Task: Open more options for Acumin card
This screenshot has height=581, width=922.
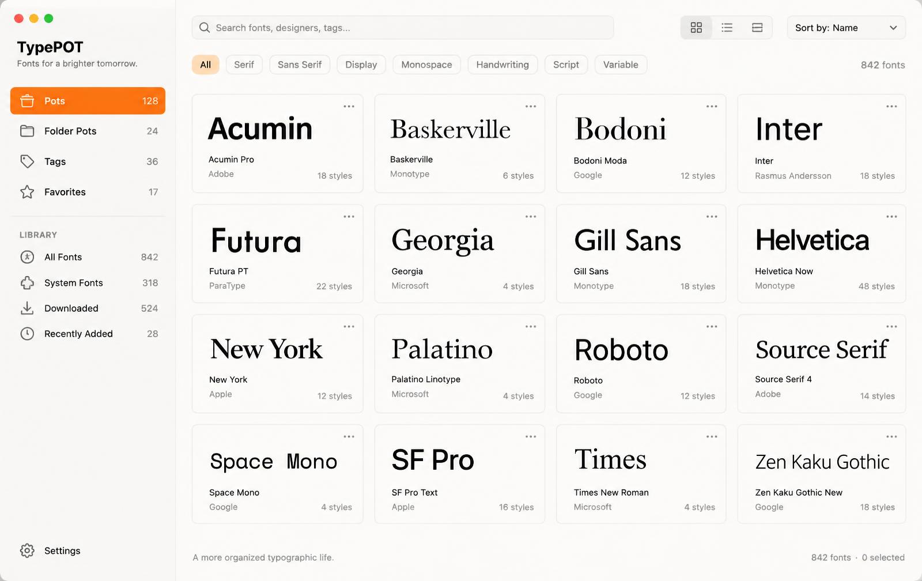Action: pos(349,107)
